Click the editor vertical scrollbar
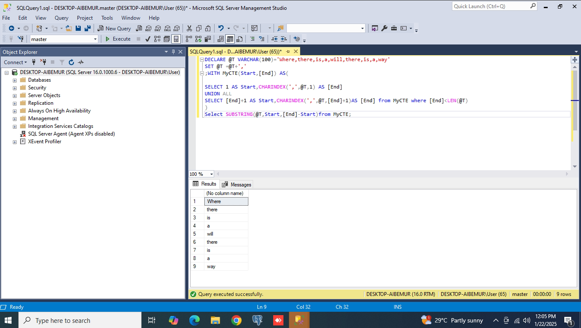The height and width of the screenshot is (328, 581). 575,107
